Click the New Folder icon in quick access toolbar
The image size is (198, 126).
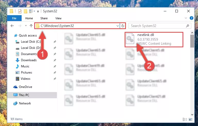click(x=25, y=11)
